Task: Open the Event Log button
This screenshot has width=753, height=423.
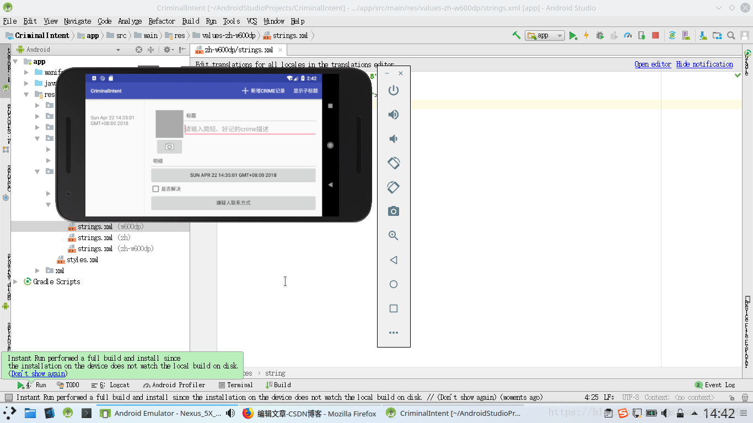Action: (x=715, y=385)
